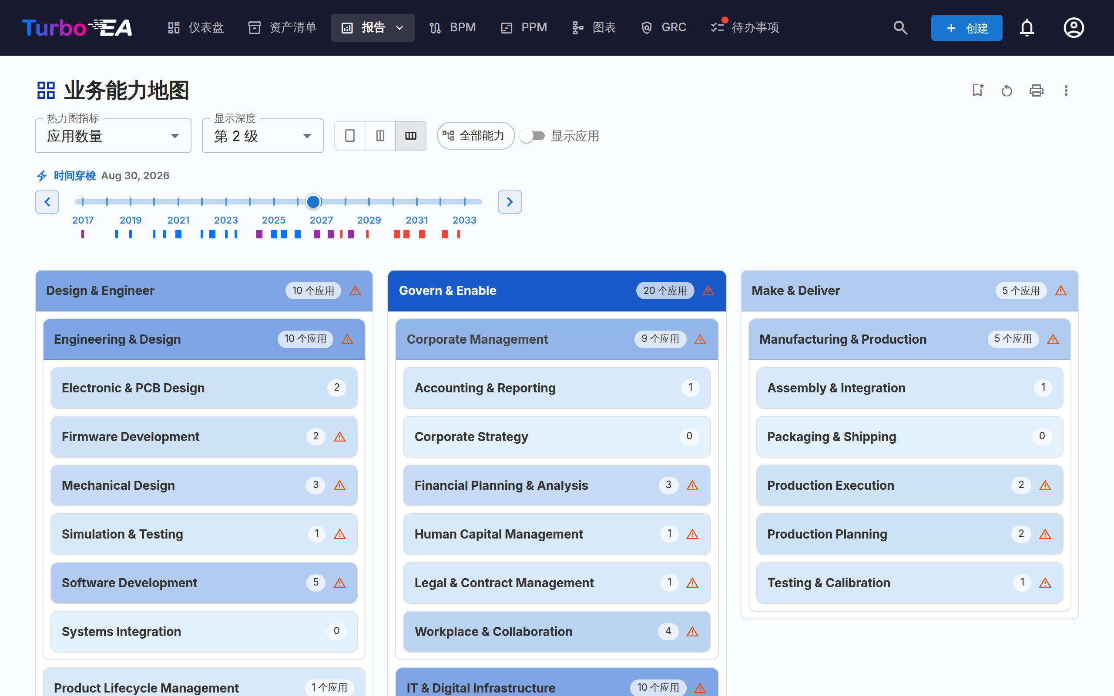Open the 显示深度 dropdown showing 第 2 级
This screenshot has width=1114, height=696.
pos(263,136)
